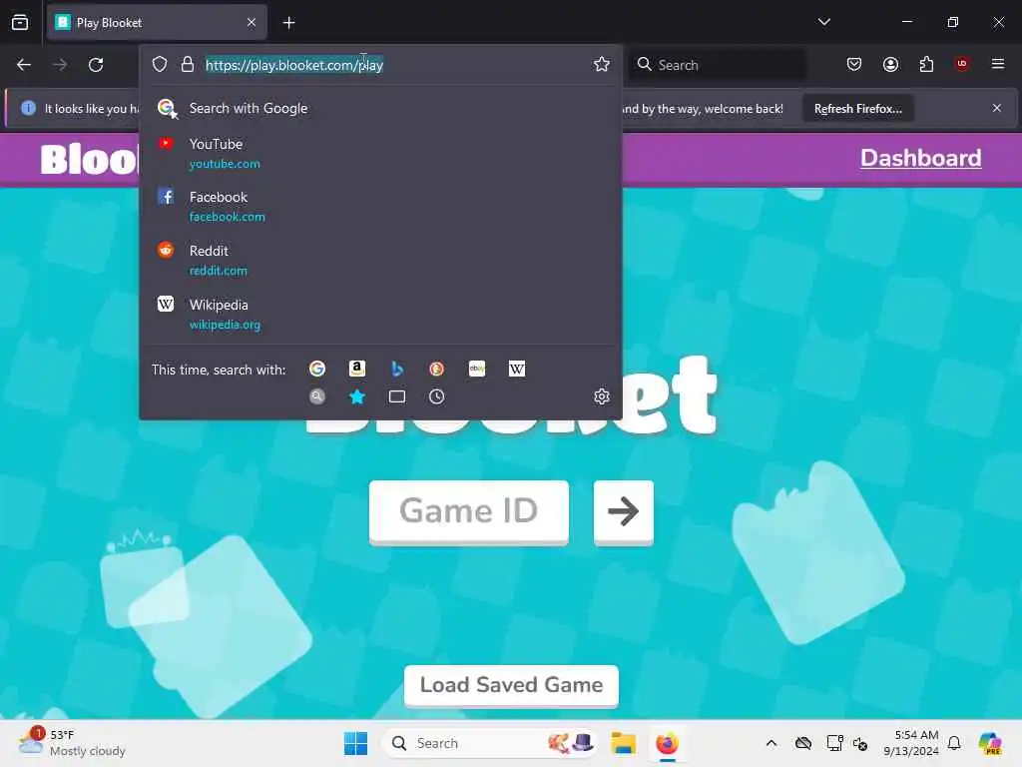Choose the Facebook suggestion
Viewport: 1022px width, 767px height.
point(380,206)
